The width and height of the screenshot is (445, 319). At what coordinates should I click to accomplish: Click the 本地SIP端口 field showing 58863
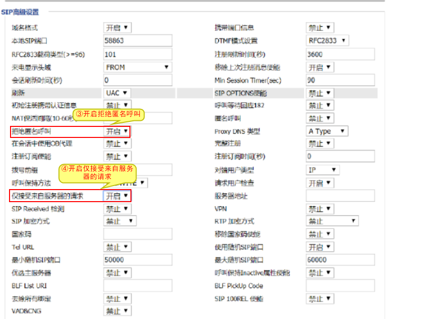(137, 41)
